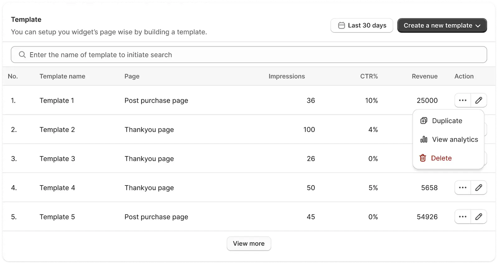
Task: Edit Template 1 with the pencil icon
Action: pos(479,100)
